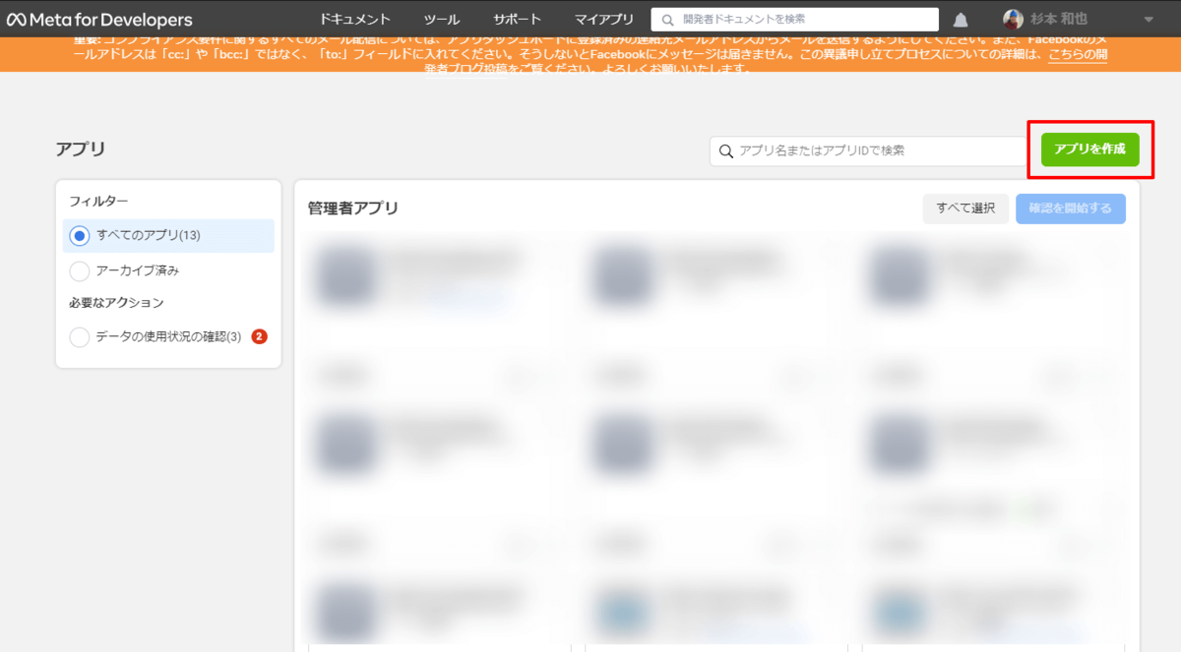Click the Meta for Developers logo
Viewport: 1181px width, 652px height.
pyautogui.click(x=99, y=20)
